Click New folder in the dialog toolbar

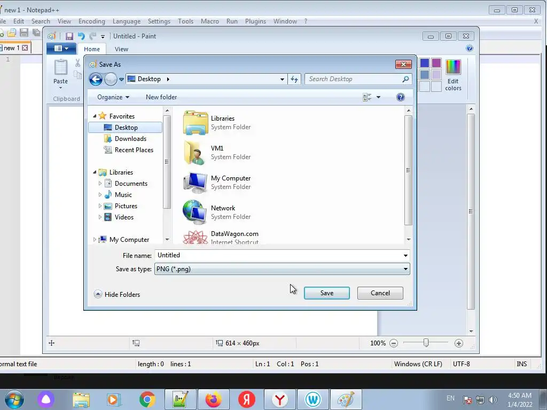[x=161, y=97]
